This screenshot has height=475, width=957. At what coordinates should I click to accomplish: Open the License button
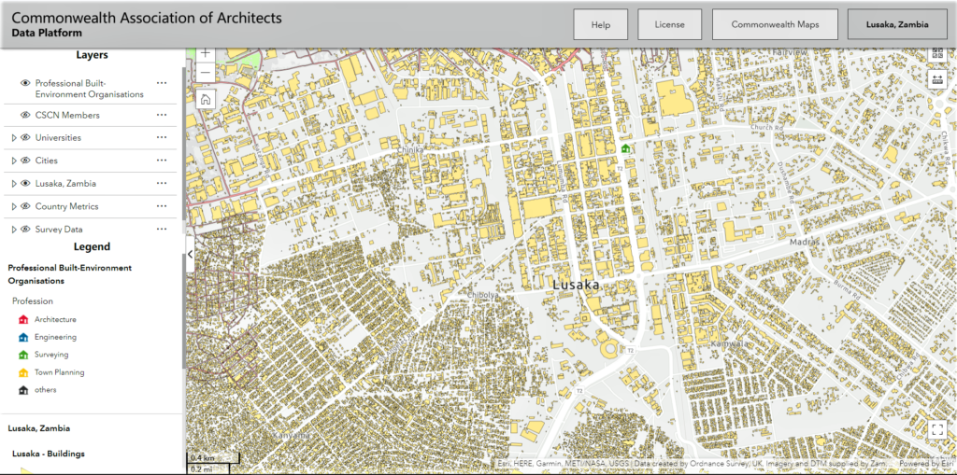[x=669, y=25]
